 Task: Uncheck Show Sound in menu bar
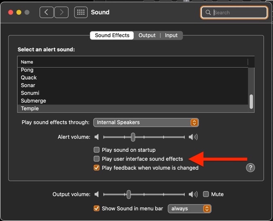pyautogui.click(x=97, y=209)
